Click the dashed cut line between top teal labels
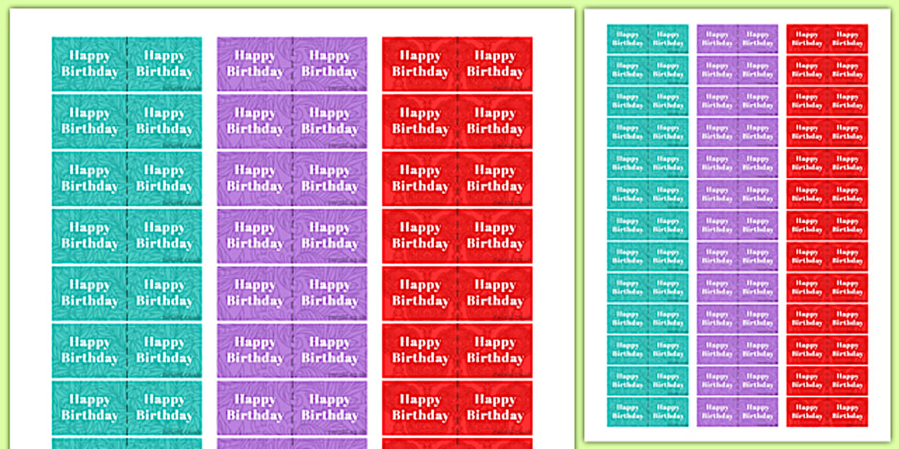899x449 pixels. [127, 63]
